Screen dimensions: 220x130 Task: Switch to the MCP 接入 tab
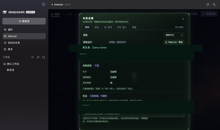click(x=122, y=27)
